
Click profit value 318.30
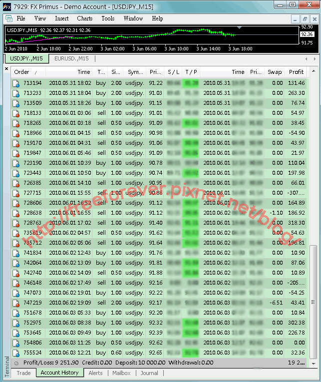click(296, 223)
